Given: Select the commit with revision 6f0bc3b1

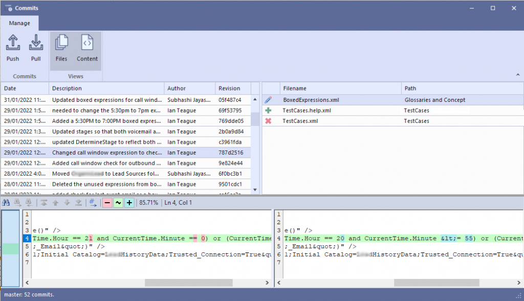Looking at the screenshot, I should tap(126, 174).
